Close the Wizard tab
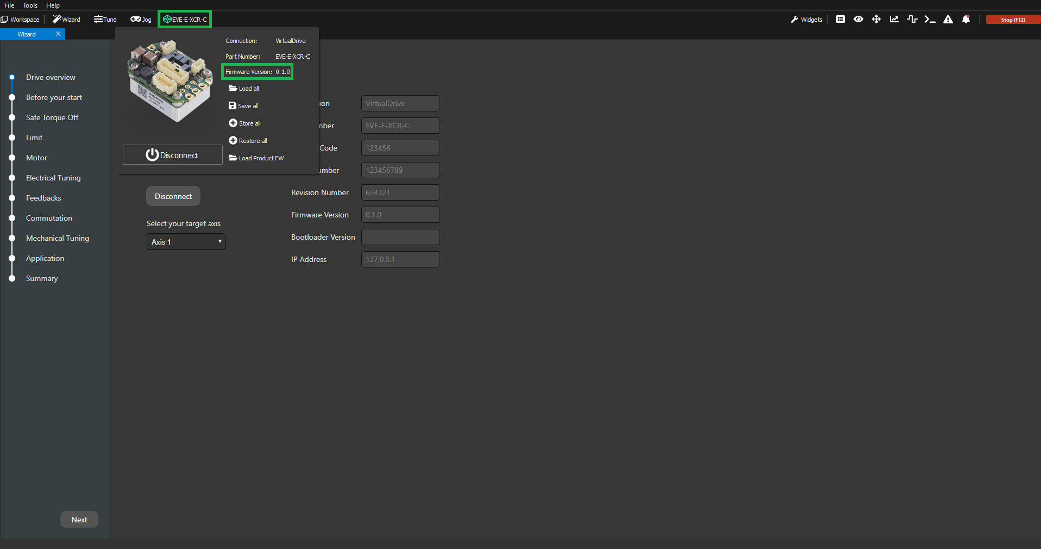Viewport: 1041px width, 549px height. 58,34
